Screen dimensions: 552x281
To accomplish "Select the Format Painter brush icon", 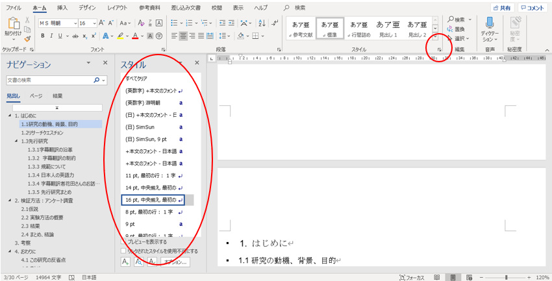I will point(27,38).
